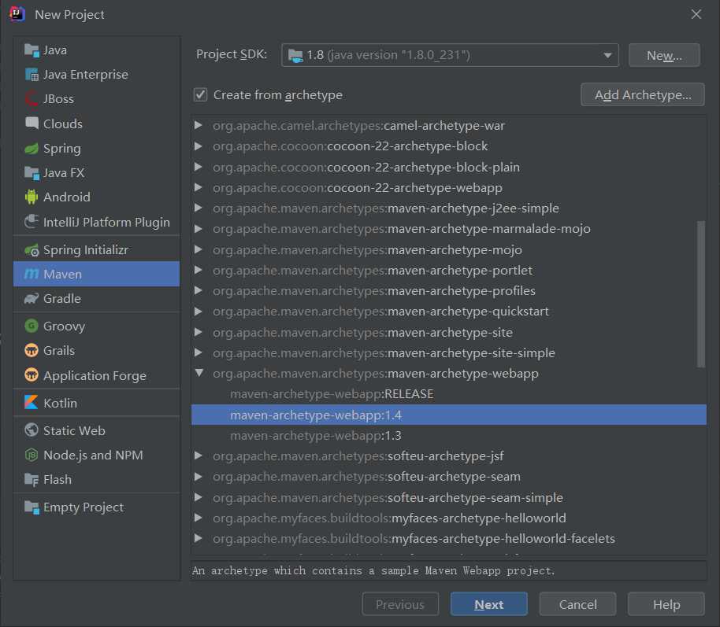Viewport: 720px width, 627px height.
Task: Choose the Gradle elephant icon
Action: click(32, 299)
